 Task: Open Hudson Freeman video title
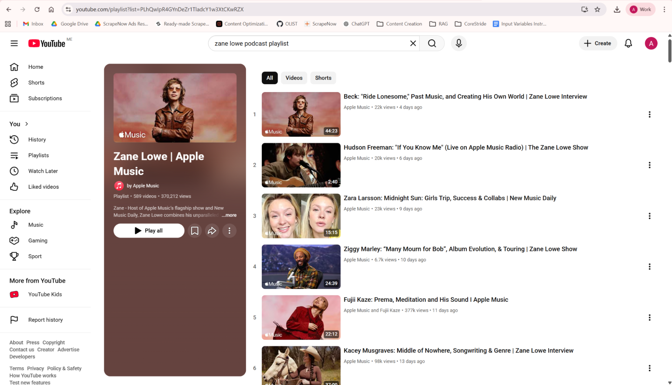[x=466, y=147]
